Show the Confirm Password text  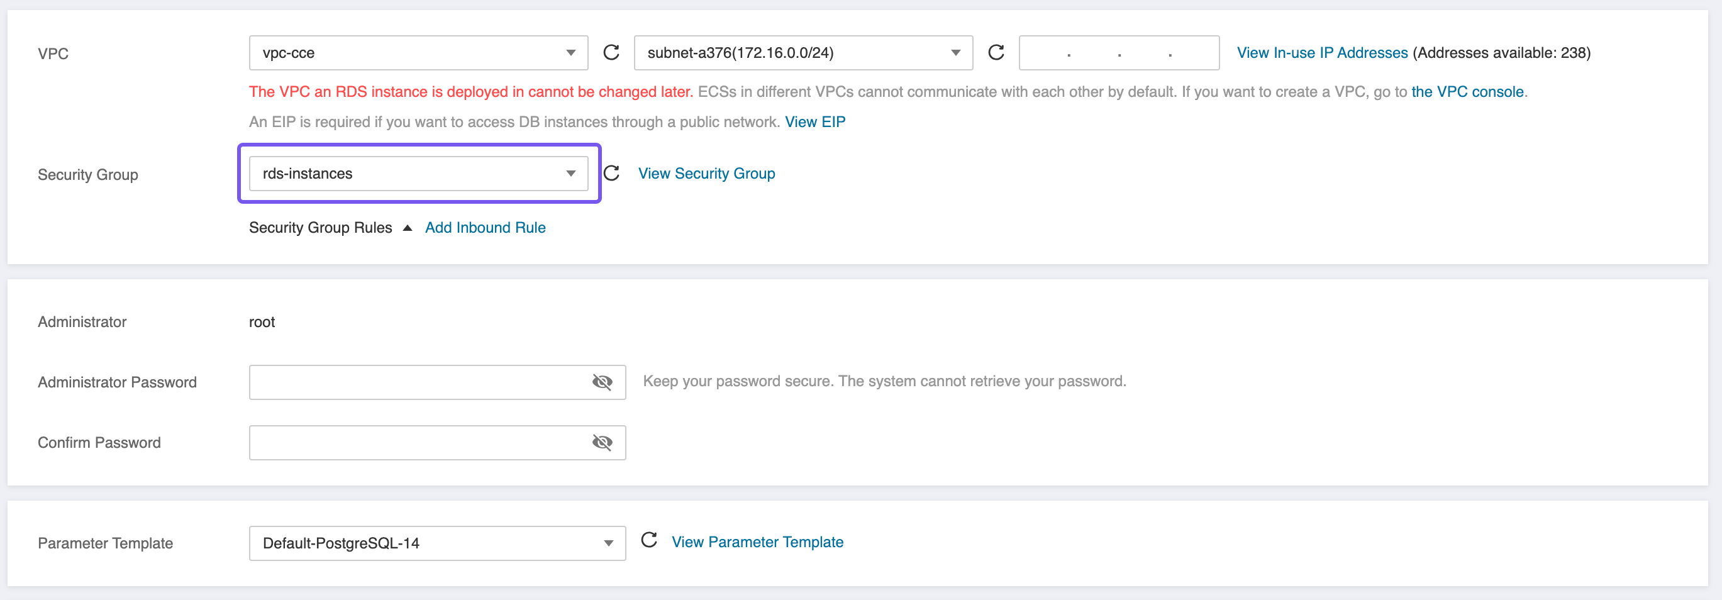602,442
